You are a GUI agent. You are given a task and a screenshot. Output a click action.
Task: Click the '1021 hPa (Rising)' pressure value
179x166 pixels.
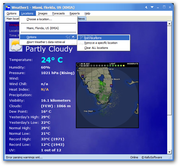[x=58, y=73]
